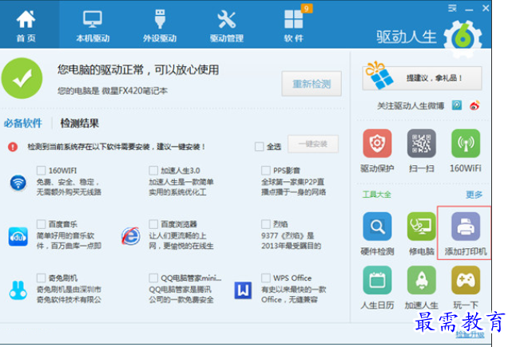Check the WPS Office checkbox
This screenshot has height=347, width=512.
coord(266,278)
